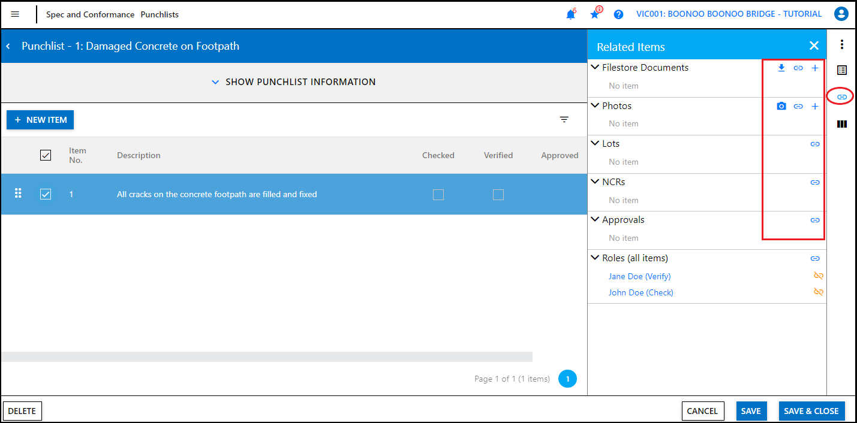
Task: Open the VIC001 Boonoo Boonoo Bridge project selector
Action: click(729, 14)
